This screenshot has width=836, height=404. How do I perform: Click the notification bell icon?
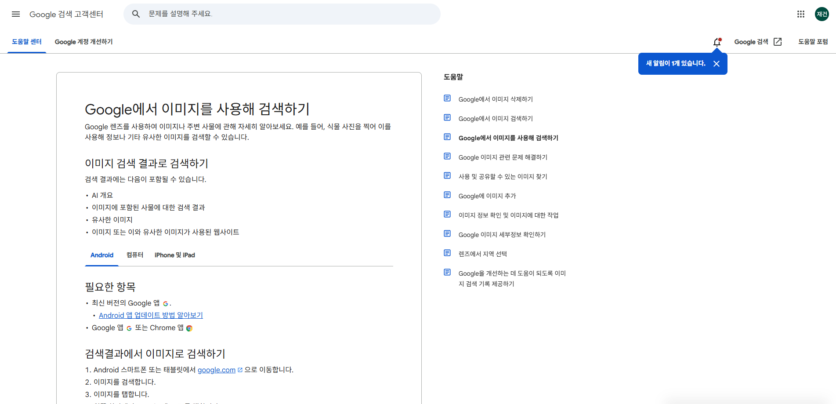tap(717, 42)
